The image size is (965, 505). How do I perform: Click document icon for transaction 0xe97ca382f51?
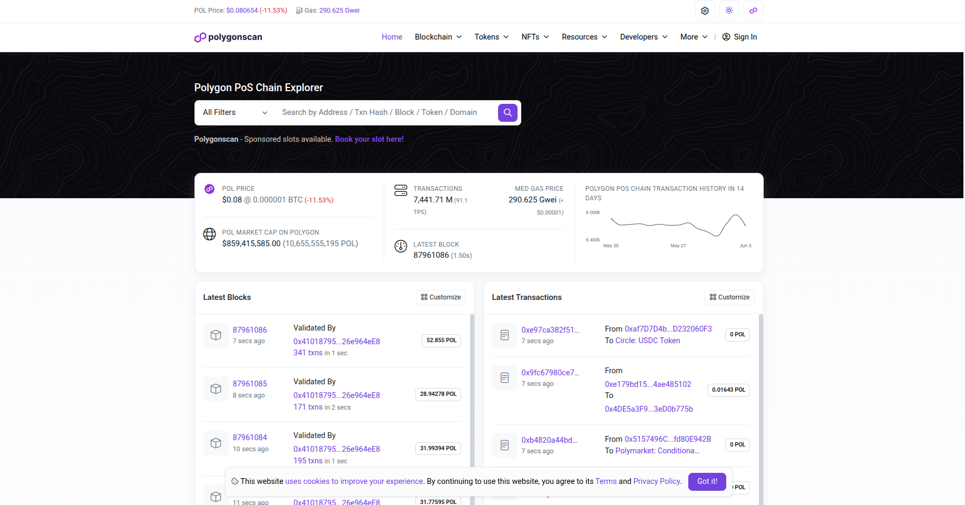point(504,335)
